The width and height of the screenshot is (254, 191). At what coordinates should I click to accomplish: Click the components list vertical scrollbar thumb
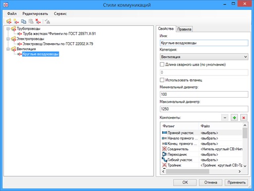tap(245, 133)
